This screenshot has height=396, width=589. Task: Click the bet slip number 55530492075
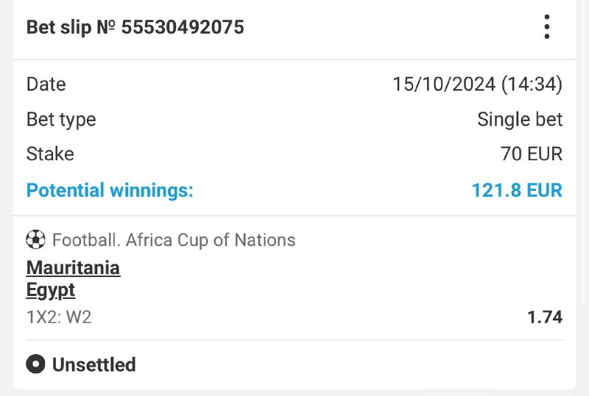[183, 28]
